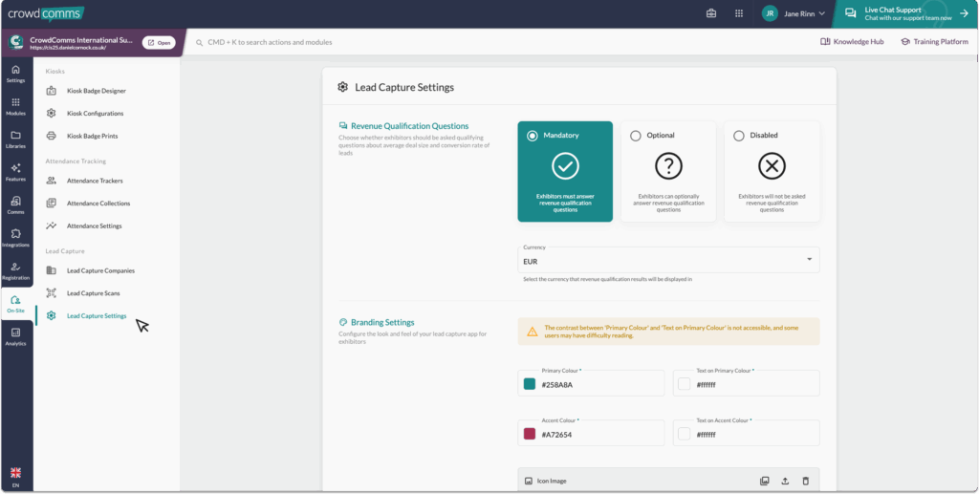Screen dimensions: 979x494
Task: Open Jane Rinn user menu
Action: (794, 13)
